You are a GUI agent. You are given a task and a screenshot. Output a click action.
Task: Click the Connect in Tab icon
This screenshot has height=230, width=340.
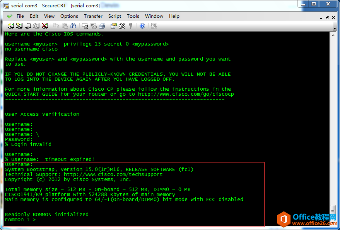coord(28,26)
